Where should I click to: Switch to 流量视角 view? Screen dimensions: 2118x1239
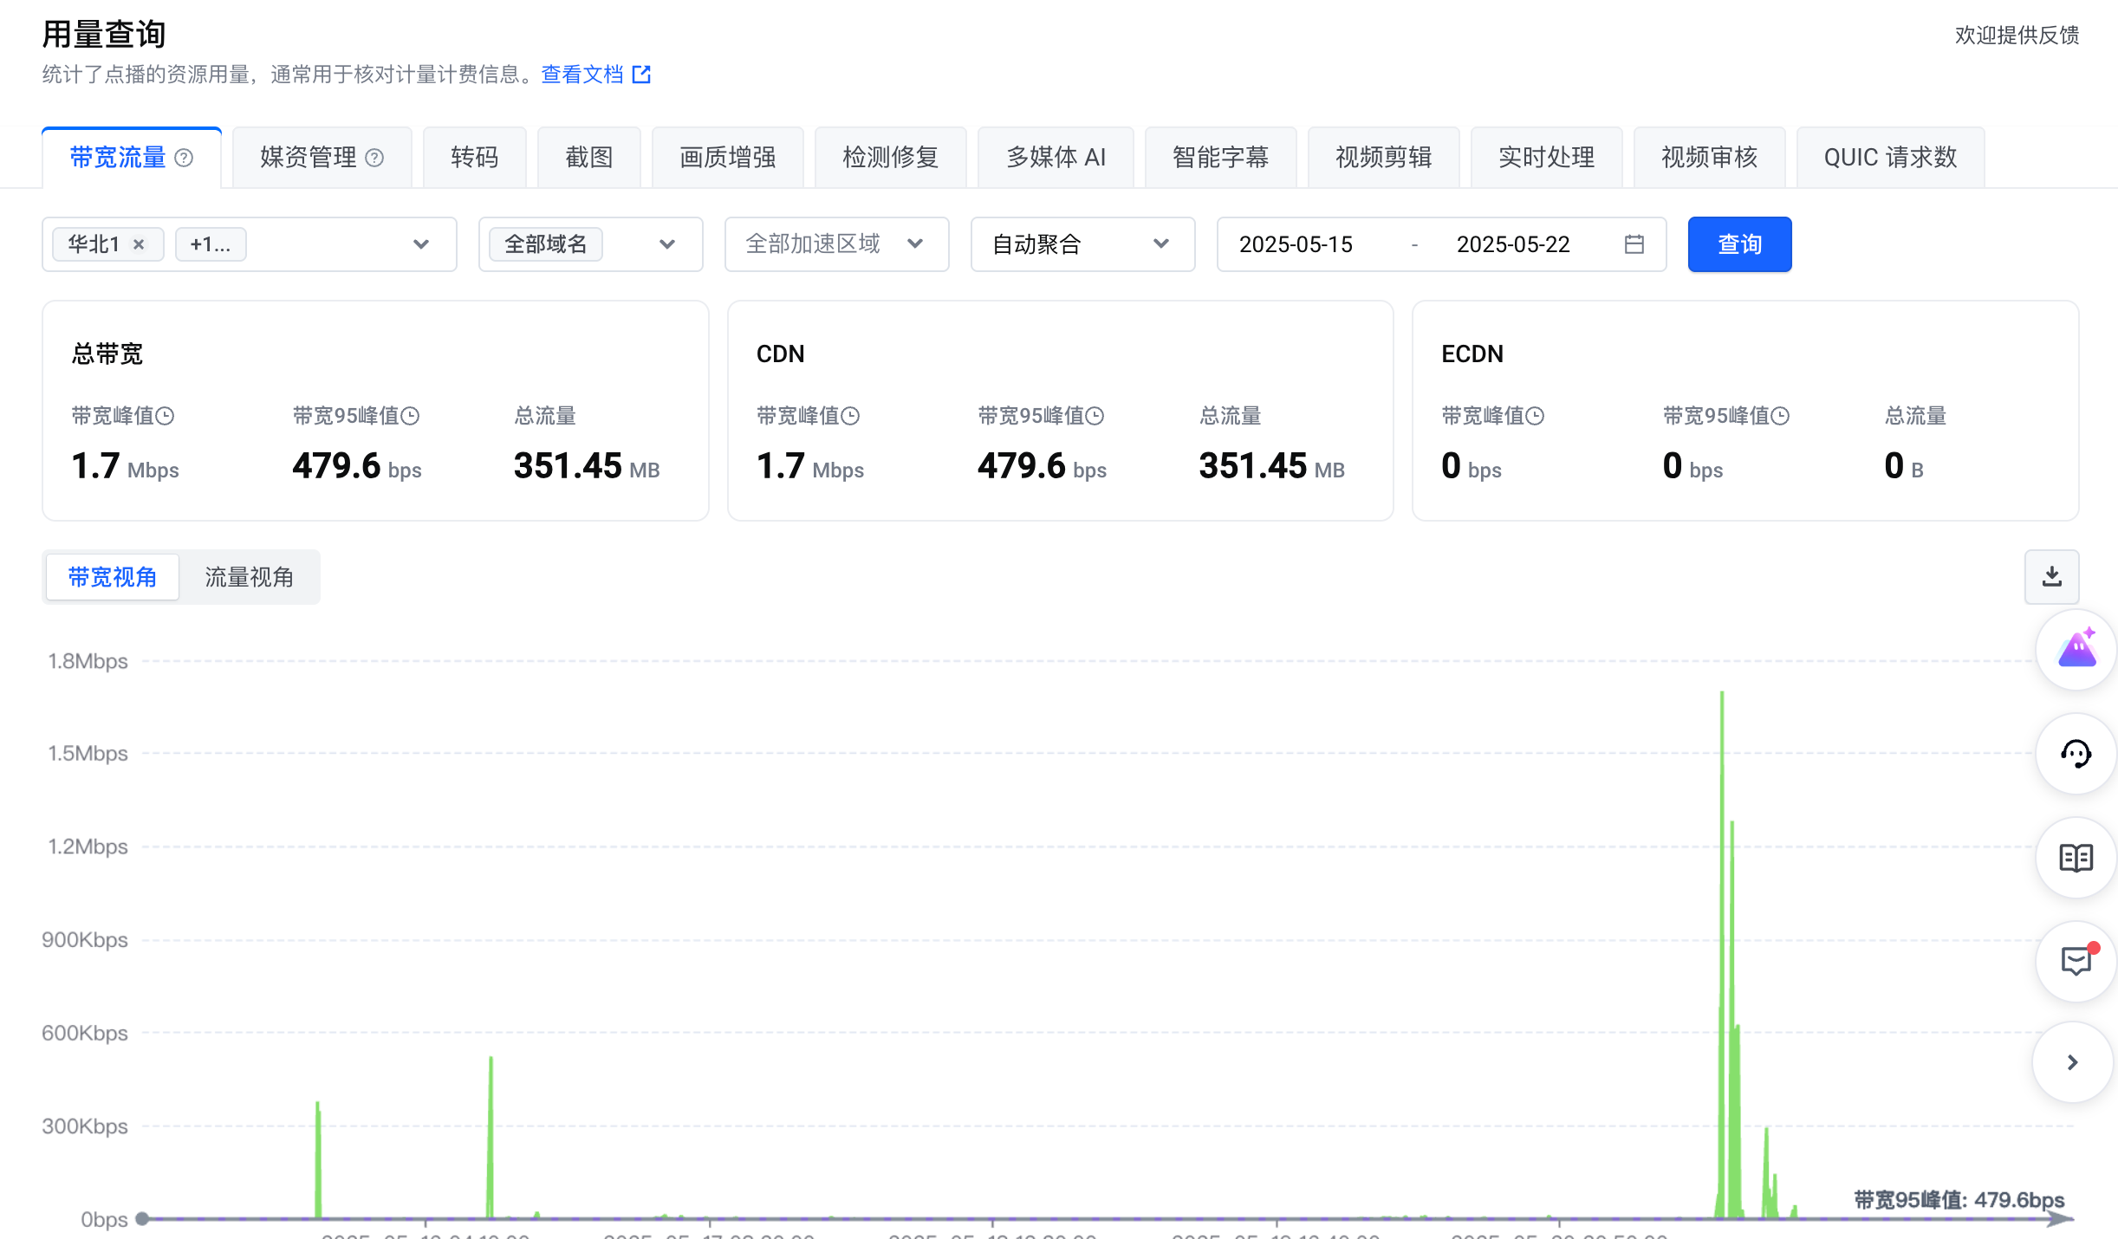pos(249,577)
